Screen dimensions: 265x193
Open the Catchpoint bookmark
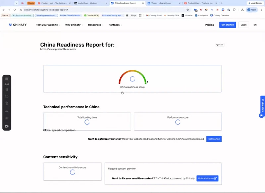coord(201,15)
